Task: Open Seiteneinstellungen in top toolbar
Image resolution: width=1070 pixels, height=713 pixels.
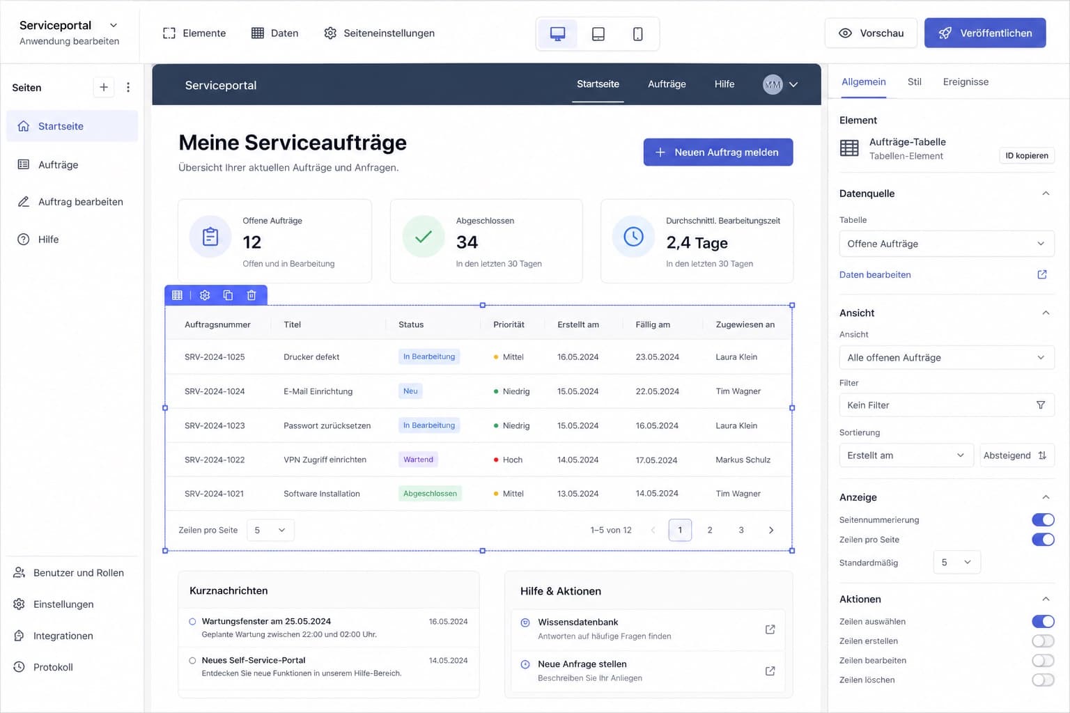Action: (x=379, y=33)
